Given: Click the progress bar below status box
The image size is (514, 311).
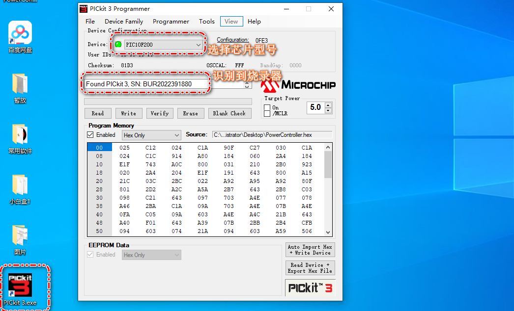Looking at the screenshot, I should pyautogui.click(x=168, y=102).
